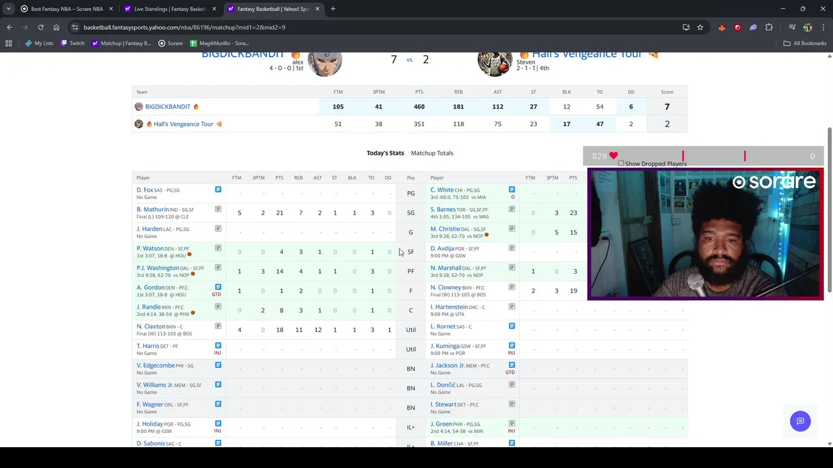Open player notes for J. Kuminga
833x468 pixels.
coord(512,346)
